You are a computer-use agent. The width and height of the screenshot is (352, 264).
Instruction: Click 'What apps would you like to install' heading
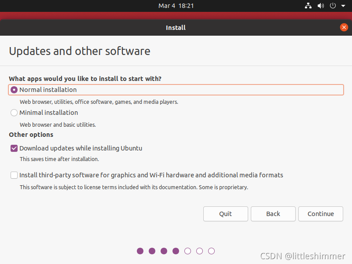tap(85, 79)
